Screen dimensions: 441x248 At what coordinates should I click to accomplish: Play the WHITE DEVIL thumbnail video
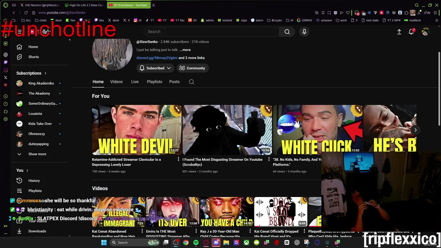[137, 130]
